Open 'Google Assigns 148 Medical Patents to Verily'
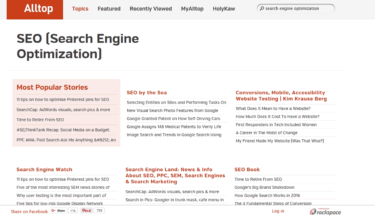Viewport: 375px width, 218px height. click(174, 127)
